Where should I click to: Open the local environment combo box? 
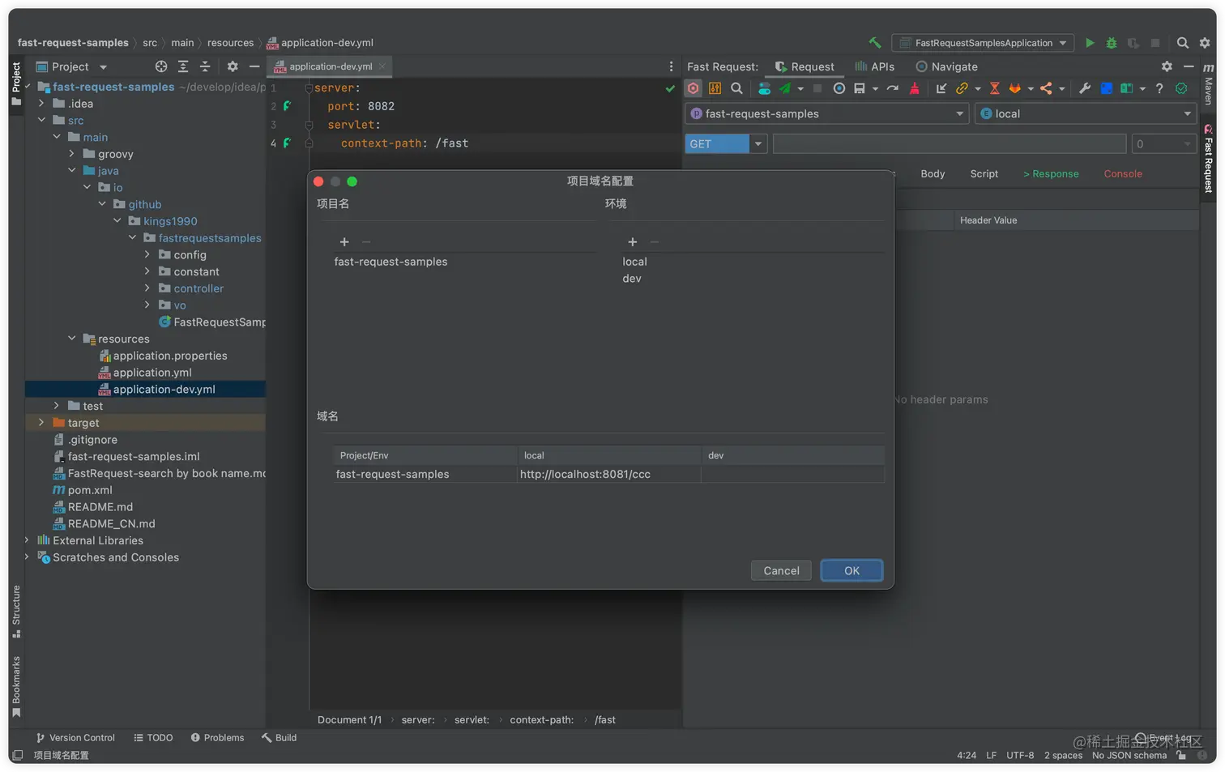(1086, 113)
